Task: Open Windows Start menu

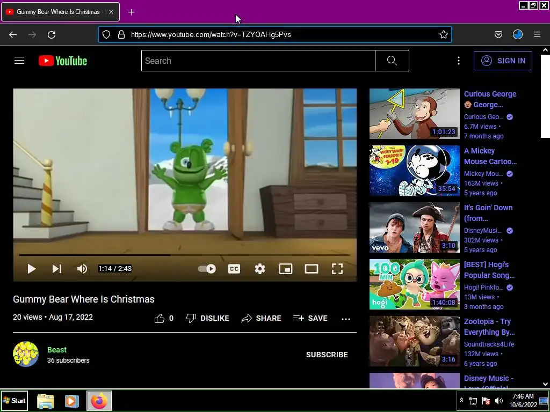Action: (15, 400)
